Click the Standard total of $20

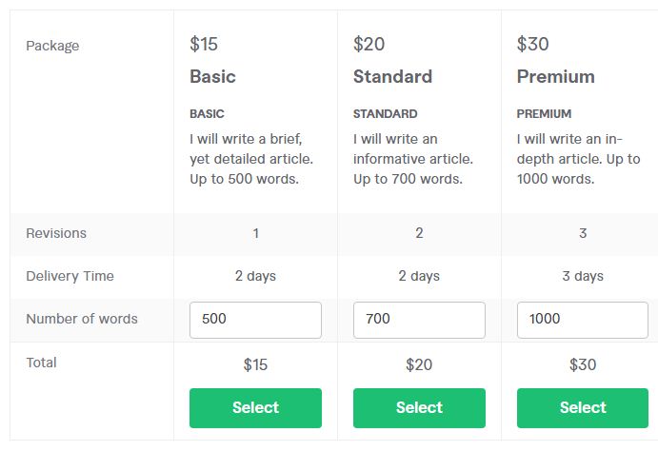point(419,364)
